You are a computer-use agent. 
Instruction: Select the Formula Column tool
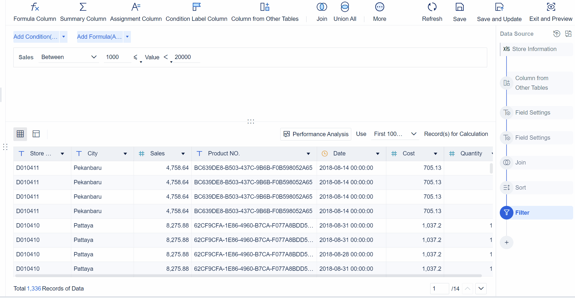(x=35, y=11)
